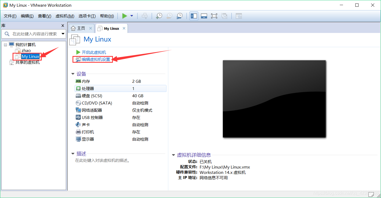Close the My Linux tab
The width and height of the screenshot is (381, 198).
124,28
